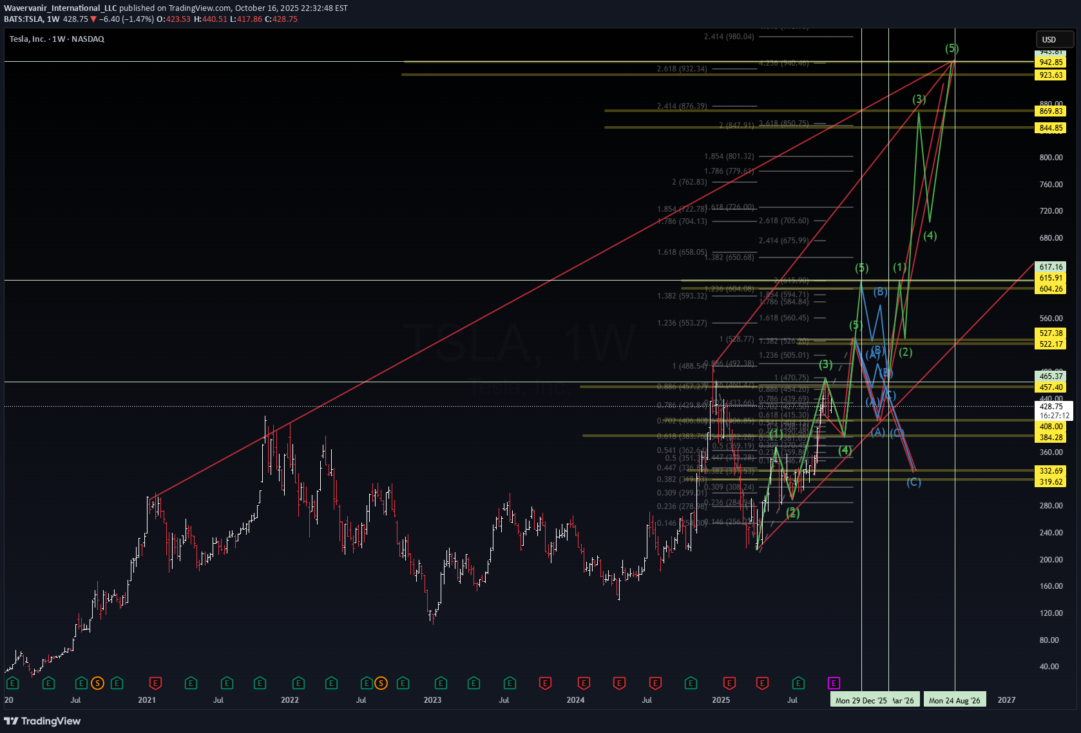Click the orange split S icon in 2020

point(97,683)
